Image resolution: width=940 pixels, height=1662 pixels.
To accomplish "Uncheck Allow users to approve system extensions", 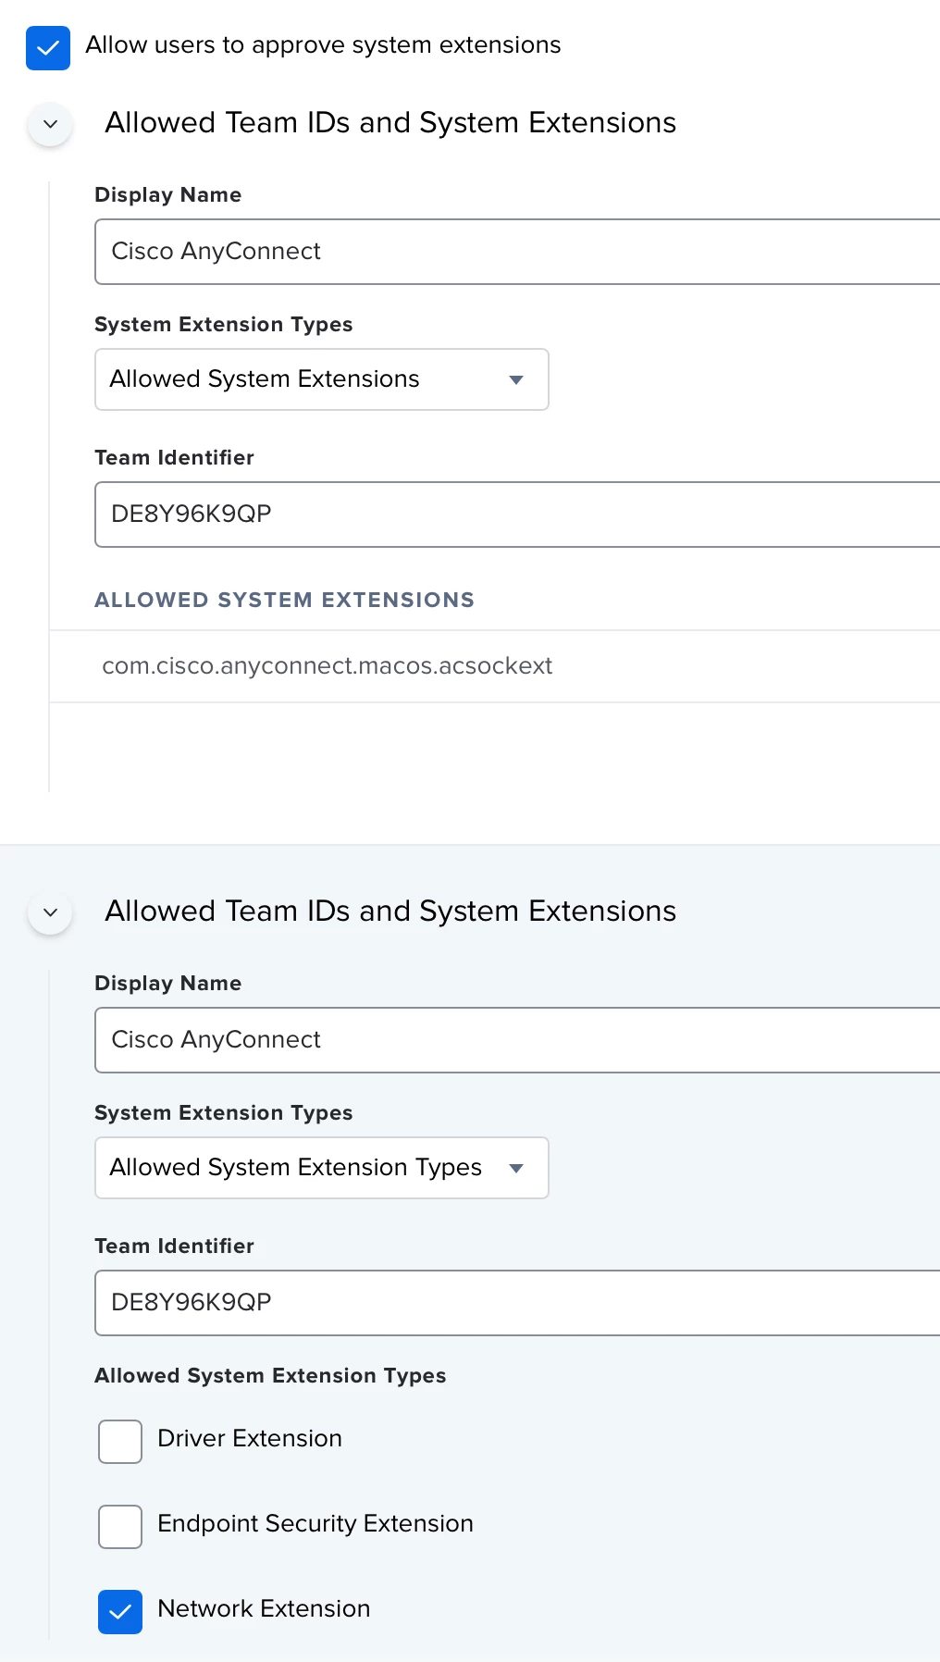I will coord(48,48).
